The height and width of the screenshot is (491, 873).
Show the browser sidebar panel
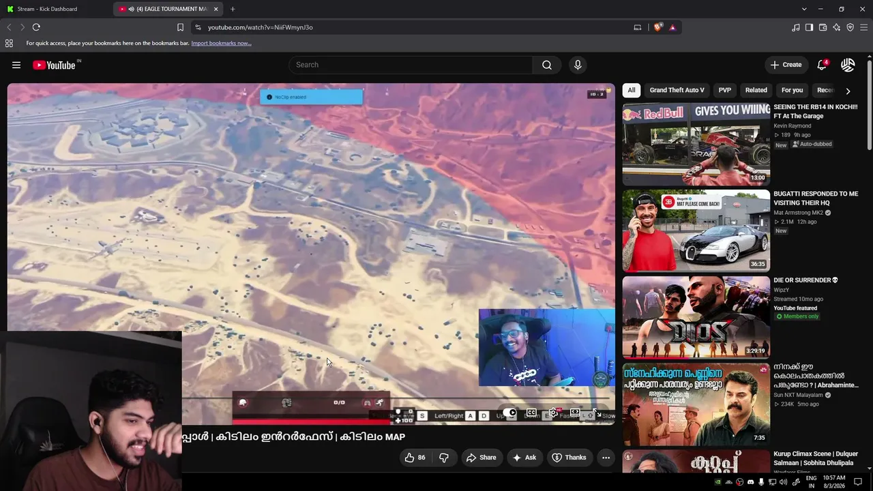(809, 27)
